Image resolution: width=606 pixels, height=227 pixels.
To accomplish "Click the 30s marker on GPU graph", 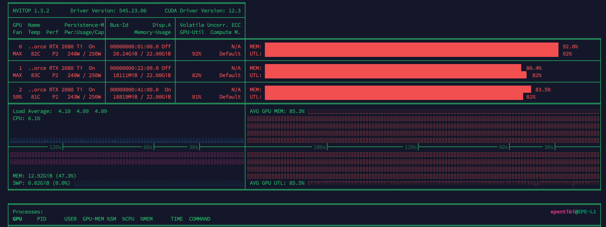I will tap(549, 147).
